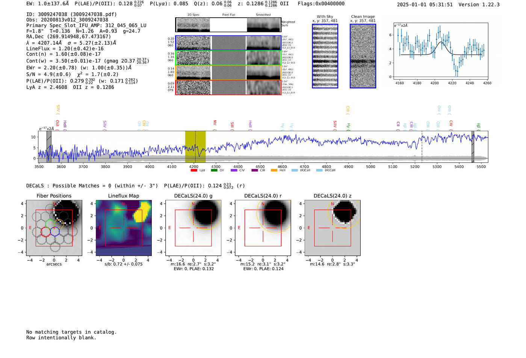Click the green Hβ marker at spectrum's right end
Screen dimensions: 526x358
tap(478, 125)
